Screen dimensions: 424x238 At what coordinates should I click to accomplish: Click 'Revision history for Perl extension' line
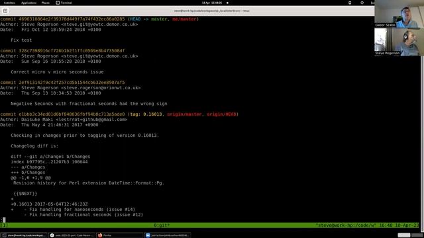(x=89, y=183)
